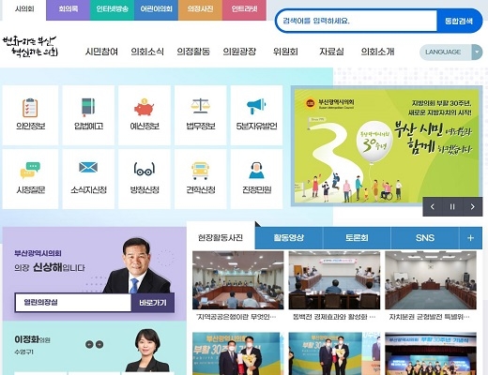This screenshot has height=375, width=488.
Task: Focus the 검색어를 입력하세요 search field
Action: tap(356, 21)
